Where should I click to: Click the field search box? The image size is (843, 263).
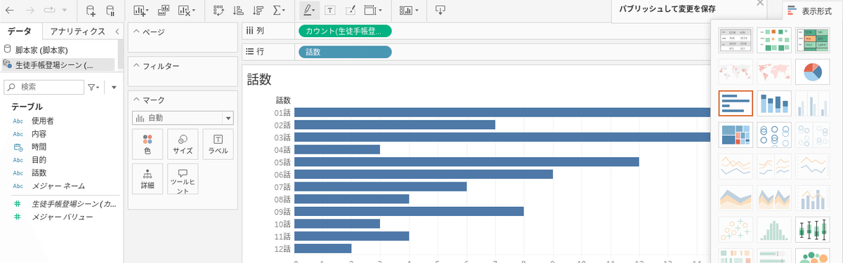click(x=43, y=87)
